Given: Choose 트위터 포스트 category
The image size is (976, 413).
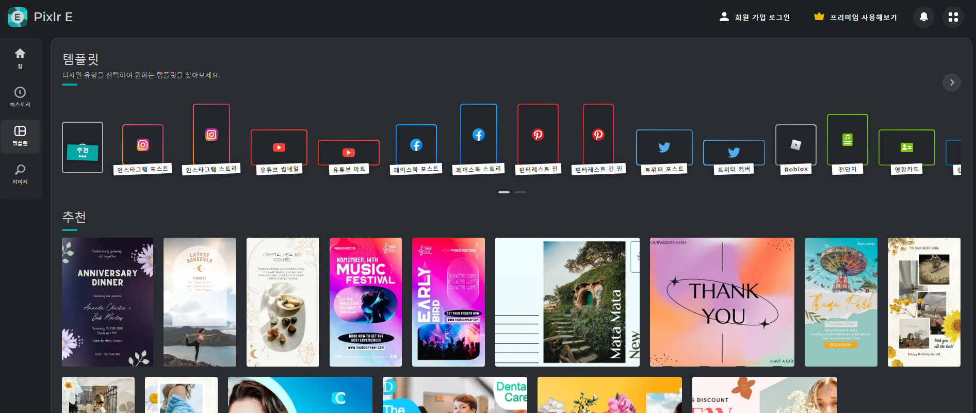Looking at the screenshot, I should (664, 152).
